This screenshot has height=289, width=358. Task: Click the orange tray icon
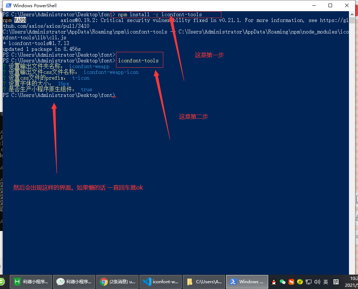click(291, 282)
